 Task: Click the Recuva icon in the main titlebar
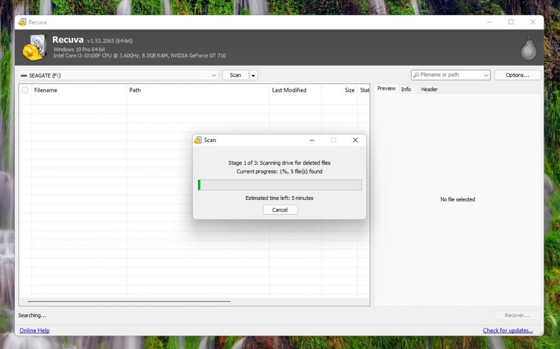24,22
